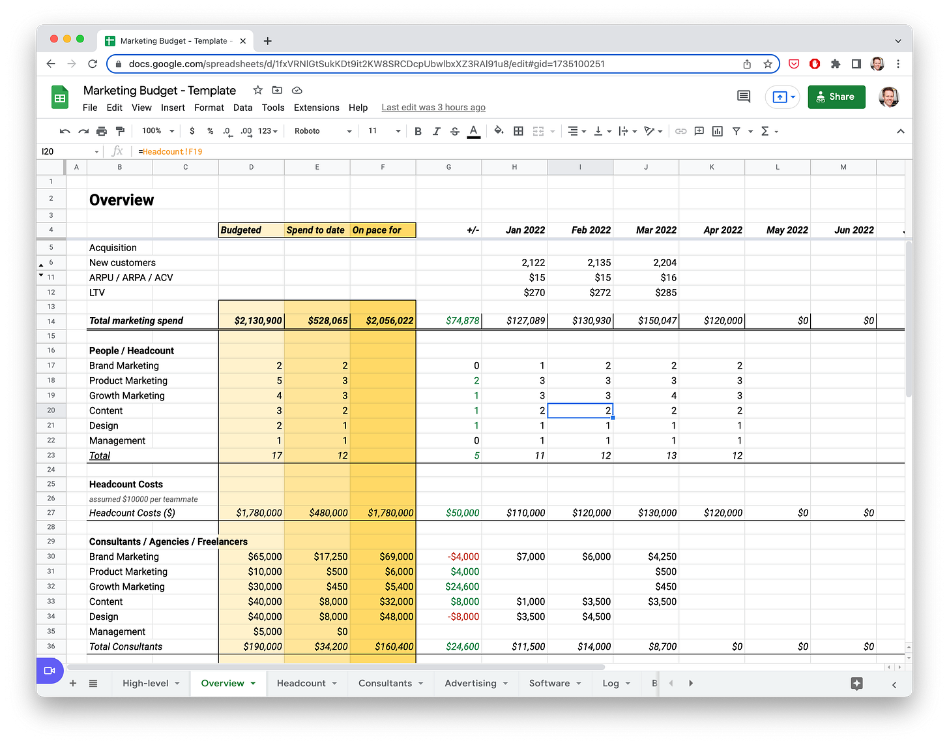This screenshot has height=745, width=949.
Task: Toggle italic formatting
Action: [436, 131]
